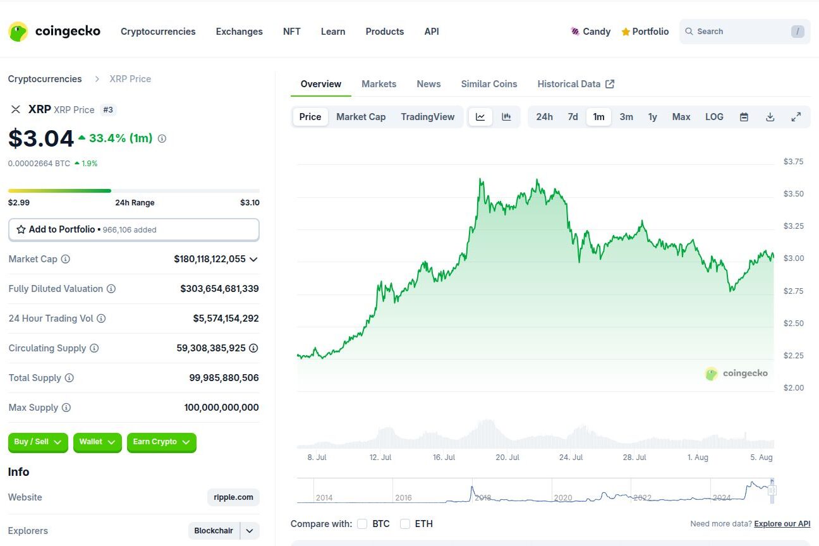Switch chart to candlestick view

(x=505, y=116)
